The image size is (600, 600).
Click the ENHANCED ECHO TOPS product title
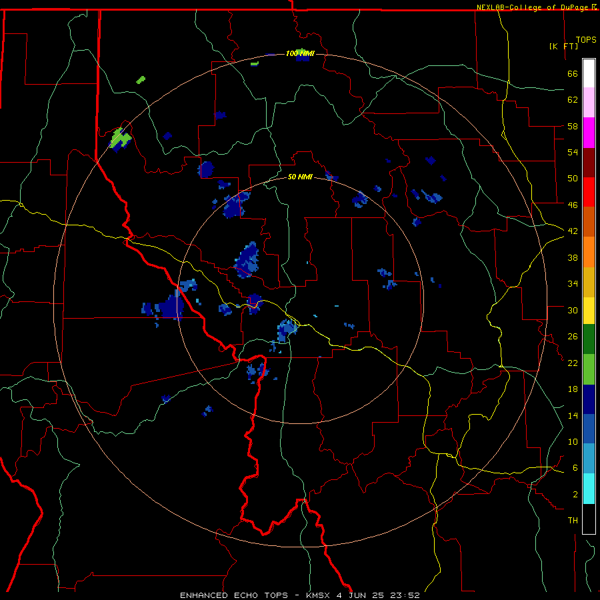point(234,595)
